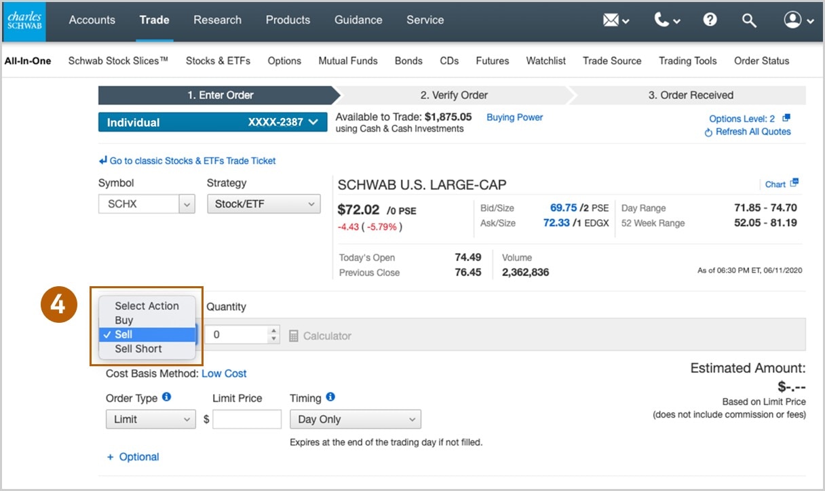Click the 3. Order Received step
Screen dimensions: 825x491
coord(691,95)
